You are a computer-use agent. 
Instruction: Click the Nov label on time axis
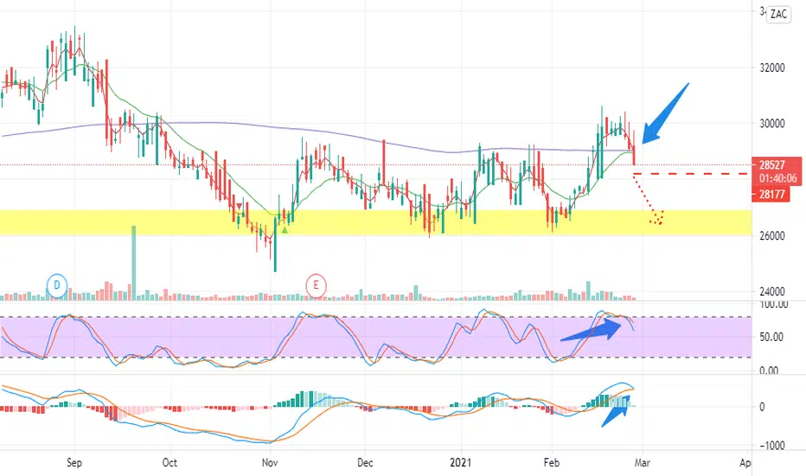[270, 463]
